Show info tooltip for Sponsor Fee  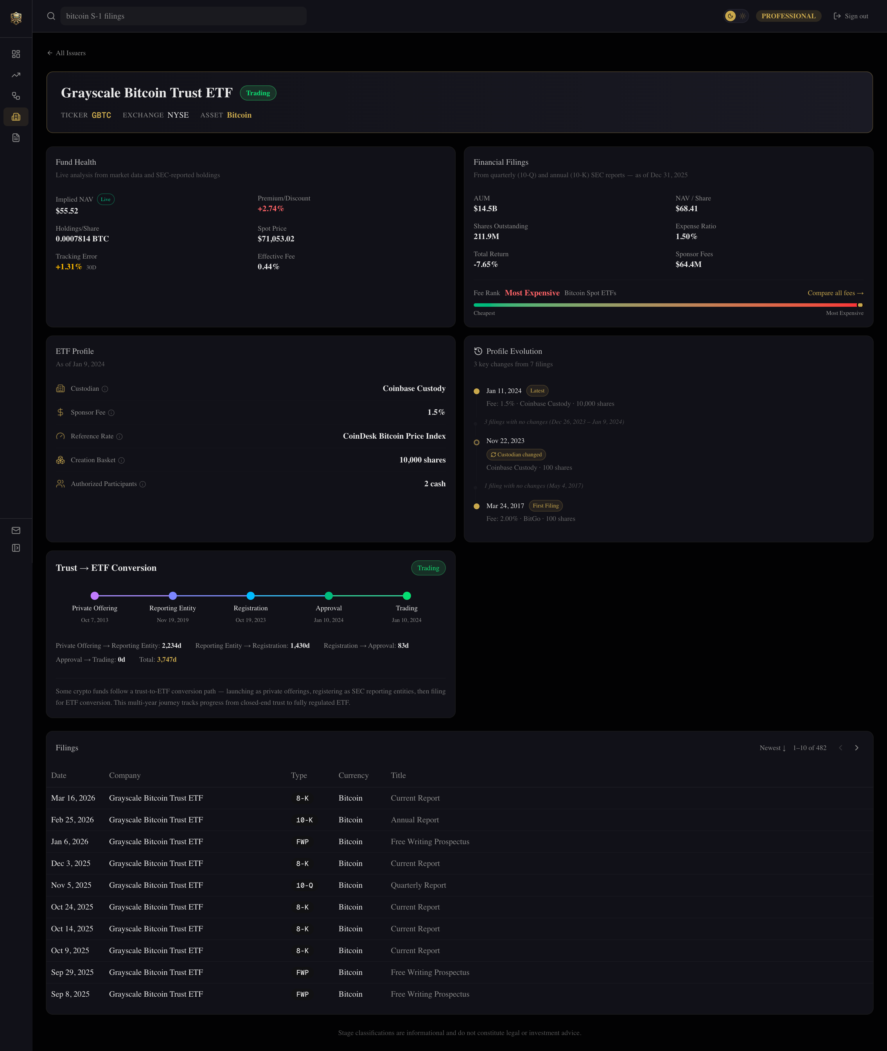[112, 413]
